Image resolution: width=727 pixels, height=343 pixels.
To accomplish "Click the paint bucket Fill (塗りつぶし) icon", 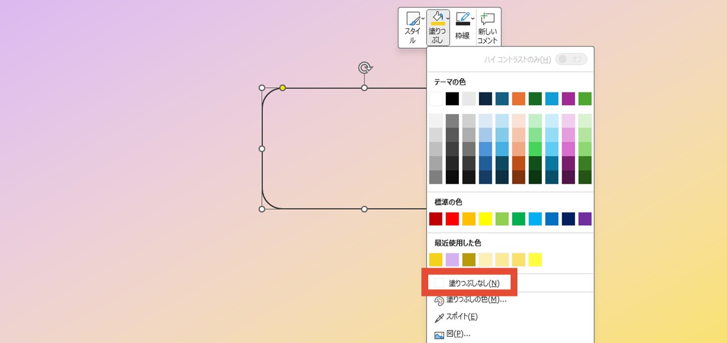I will (x=437, y=18).
